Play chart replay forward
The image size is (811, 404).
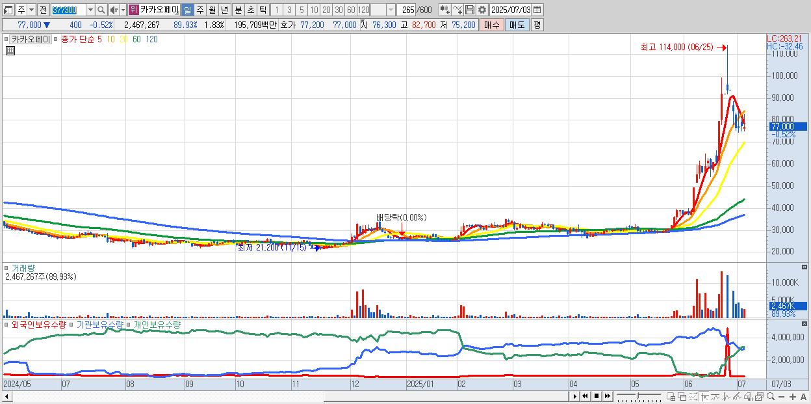575,396
